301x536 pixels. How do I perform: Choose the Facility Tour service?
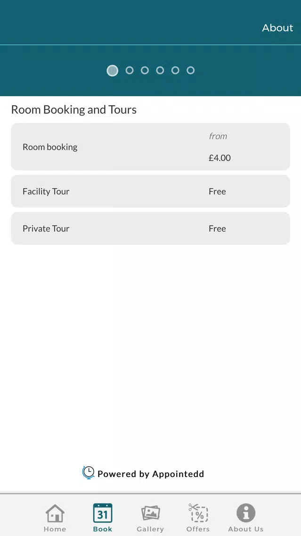tap(46, 191)
